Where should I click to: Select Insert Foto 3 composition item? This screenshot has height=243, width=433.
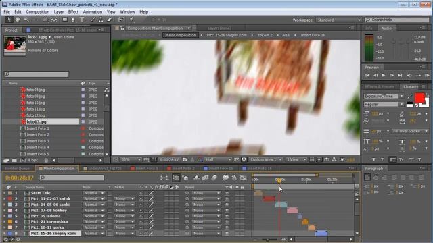click(38, 141)
